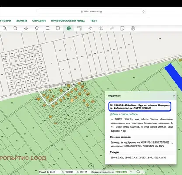Choose the polygon draw tool icon
Screen dimensions: 182x175
(x=90, y=28)
